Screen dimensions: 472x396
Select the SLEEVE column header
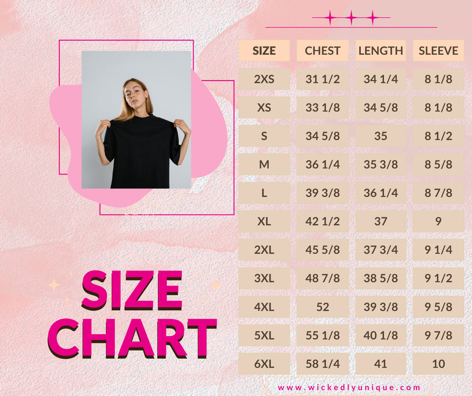point(438,51)
